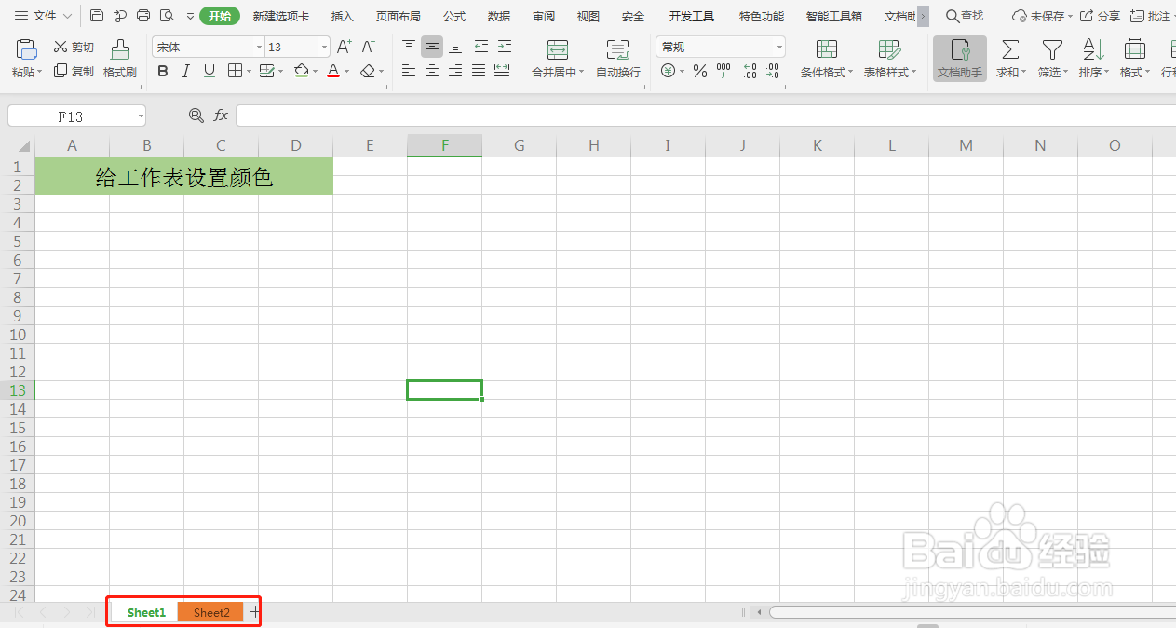Click 查找 search button
The width and height of the screenshot is (1176, 628).
pos(965,16)
